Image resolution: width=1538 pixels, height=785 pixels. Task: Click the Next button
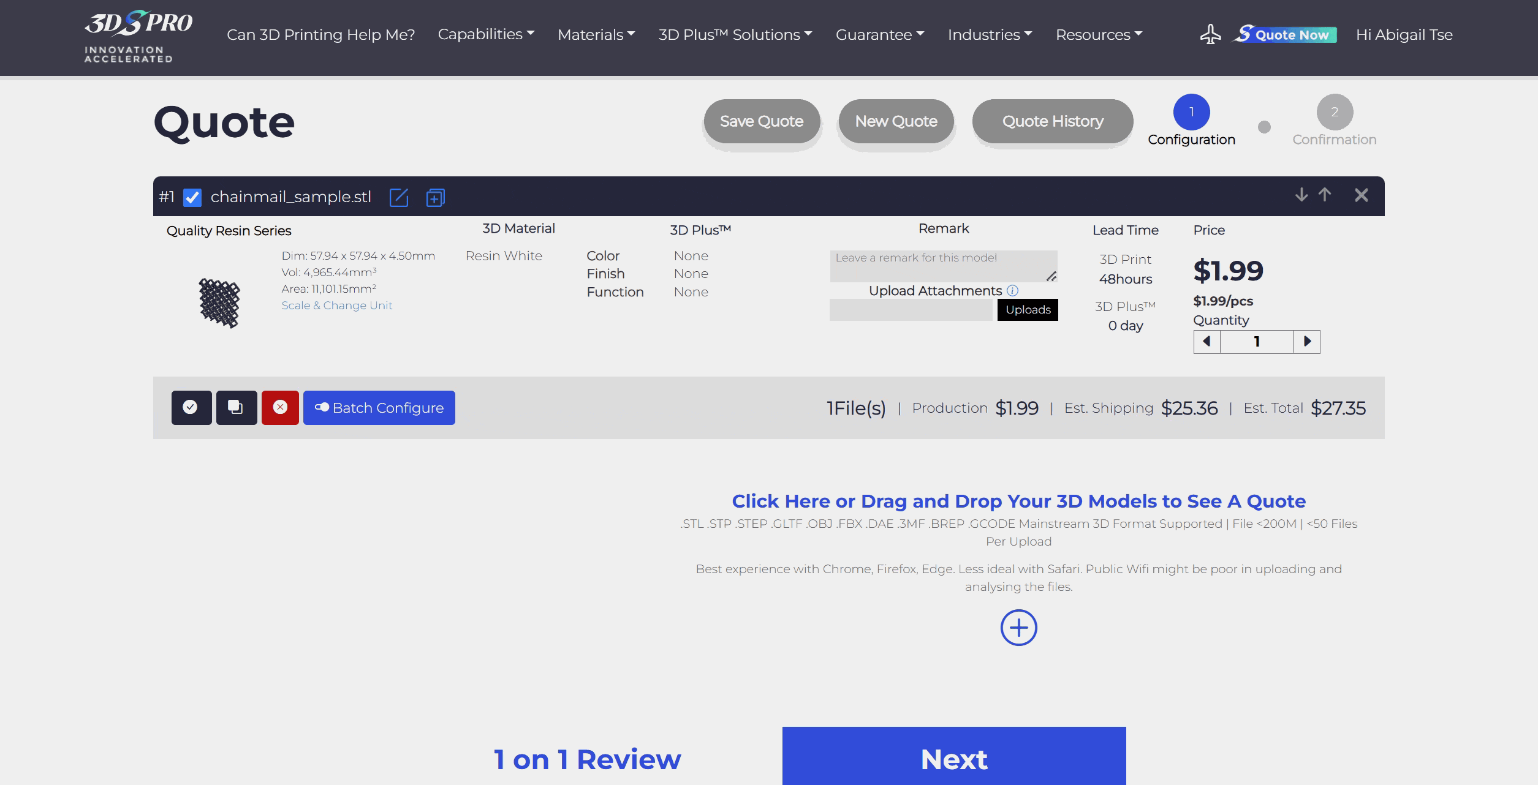click(954, 756)
